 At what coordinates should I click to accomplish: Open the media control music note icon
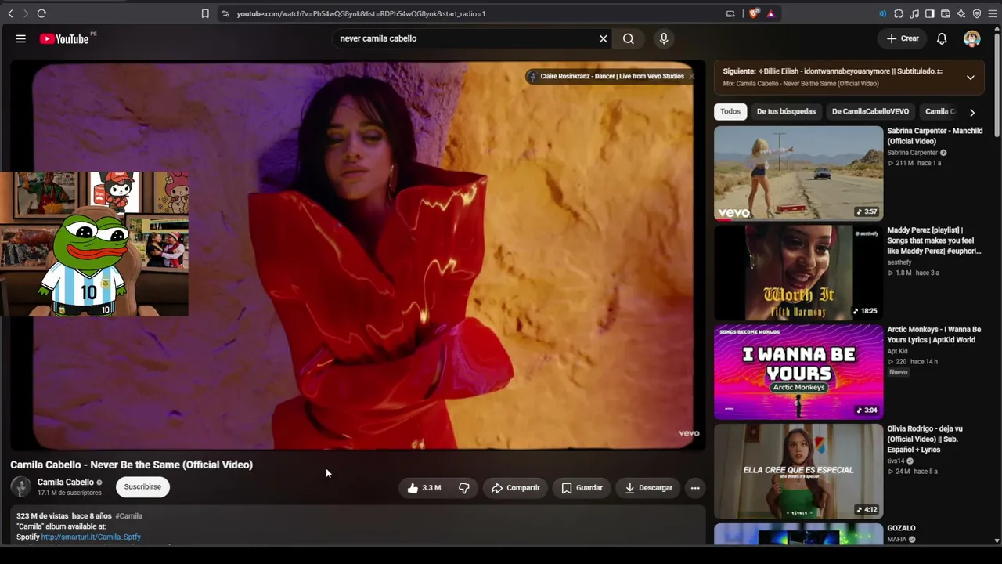pos(914,13)
